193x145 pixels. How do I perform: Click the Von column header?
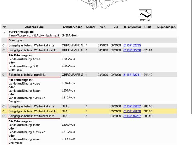point(103,27)
